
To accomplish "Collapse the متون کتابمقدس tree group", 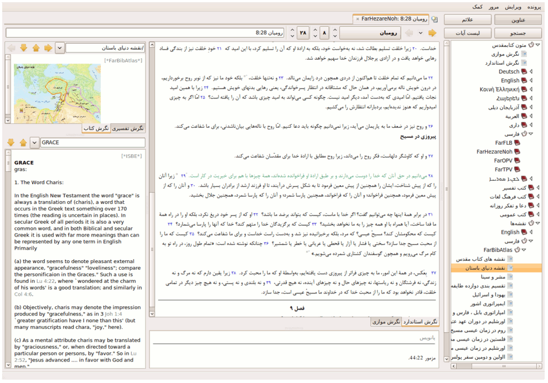I will (x=538, y=45).
